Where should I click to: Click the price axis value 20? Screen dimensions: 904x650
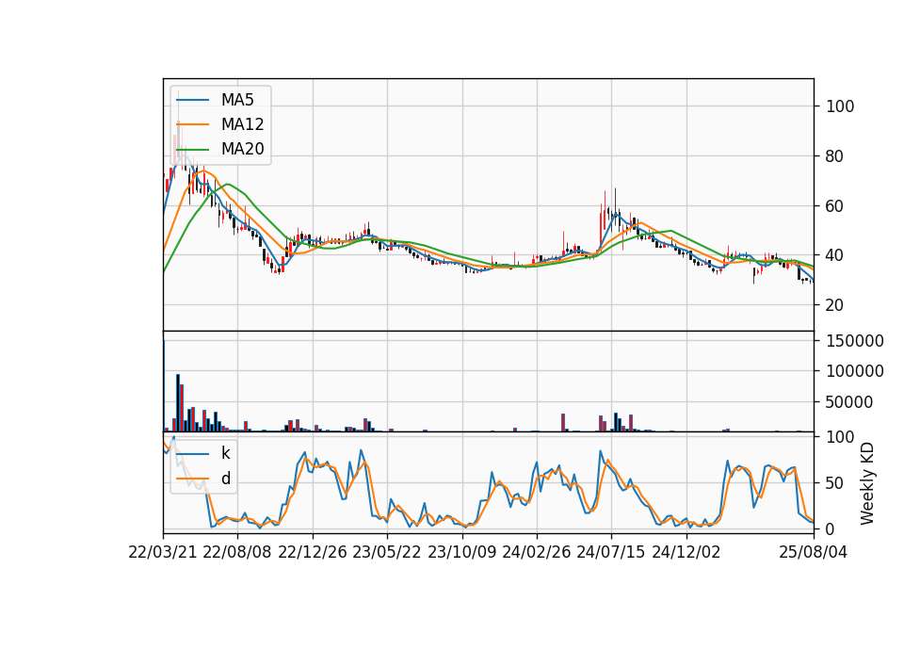tap(835, 305)
